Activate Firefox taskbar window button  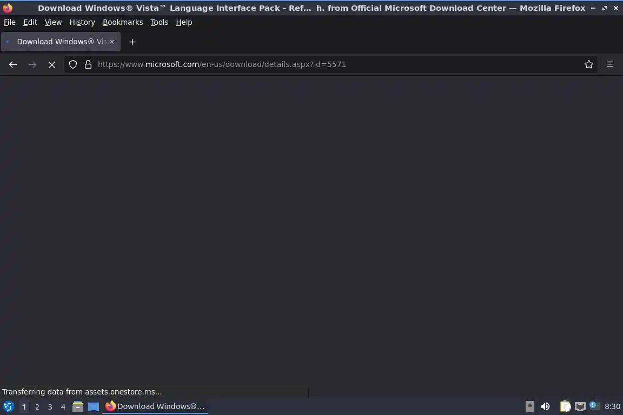pyautogui.click(x=155, y=406)
